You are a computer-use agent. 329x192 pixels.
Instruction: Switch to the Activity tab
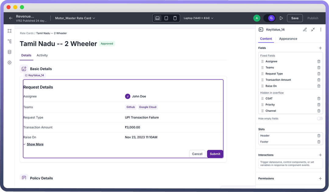click(x=42, y=55)
